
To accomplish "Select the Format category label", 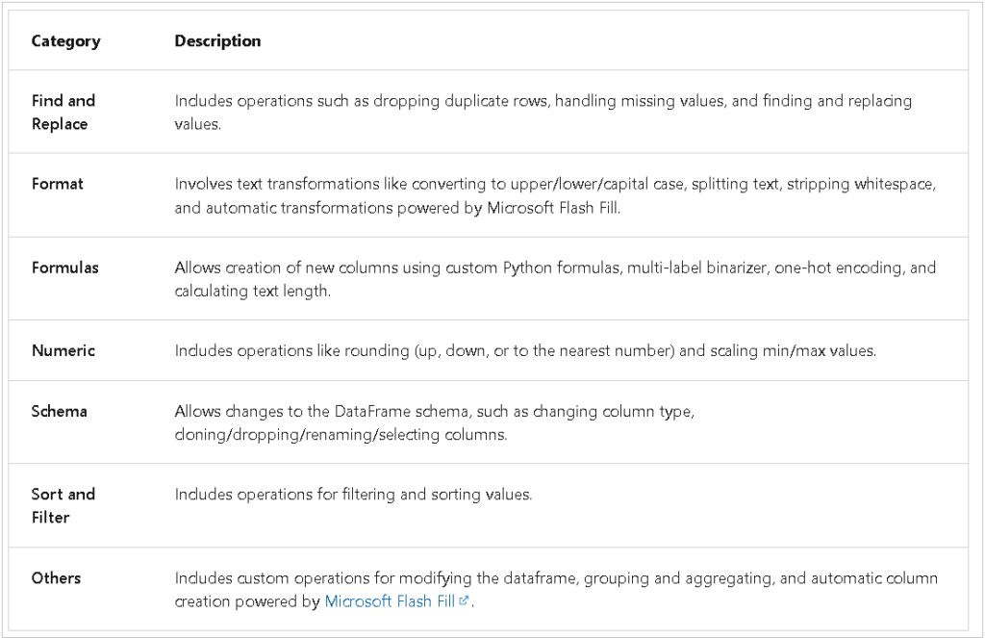I will [57, 184].
